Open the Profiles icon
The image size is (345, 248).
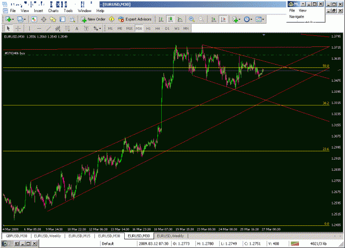click(20, 19)
